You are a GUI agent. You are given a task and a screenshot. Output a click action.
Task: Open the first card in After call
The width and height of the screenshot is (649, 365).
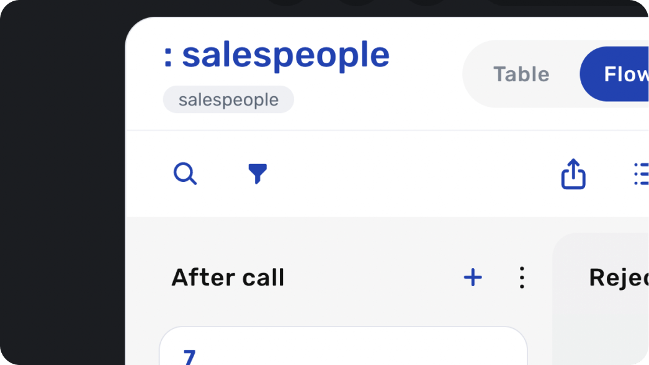click(x=343, y=346)
